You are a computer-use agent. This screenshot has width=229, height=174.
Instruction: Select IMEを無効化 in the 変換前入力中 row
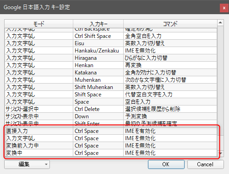coord(170,146)
